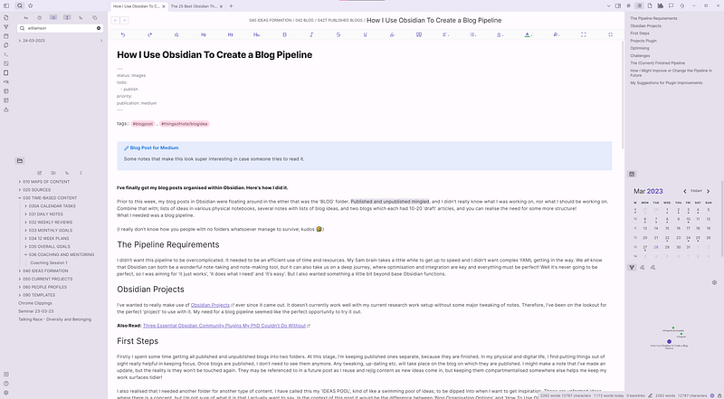The image size is (724, 399).
Task: Click fullscreen icon in editor toolbar
Action: 583,34
